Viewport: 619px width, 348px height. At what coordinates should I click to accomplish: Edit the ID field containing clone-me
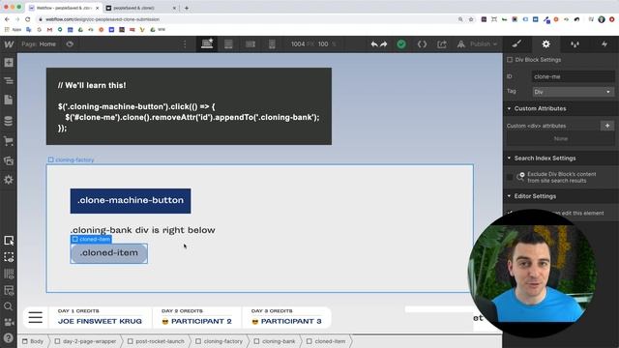573,76
